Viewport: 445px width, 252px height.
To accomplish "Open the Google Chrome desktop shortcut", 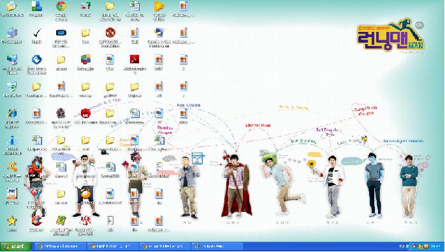I will click(61, 6).
